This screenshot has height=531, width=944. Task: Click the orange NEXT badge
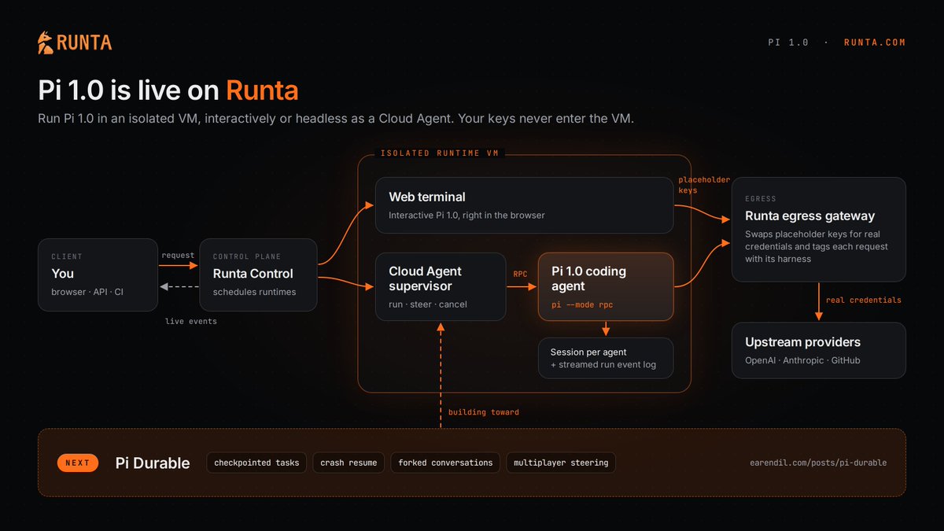coord(78,463)
